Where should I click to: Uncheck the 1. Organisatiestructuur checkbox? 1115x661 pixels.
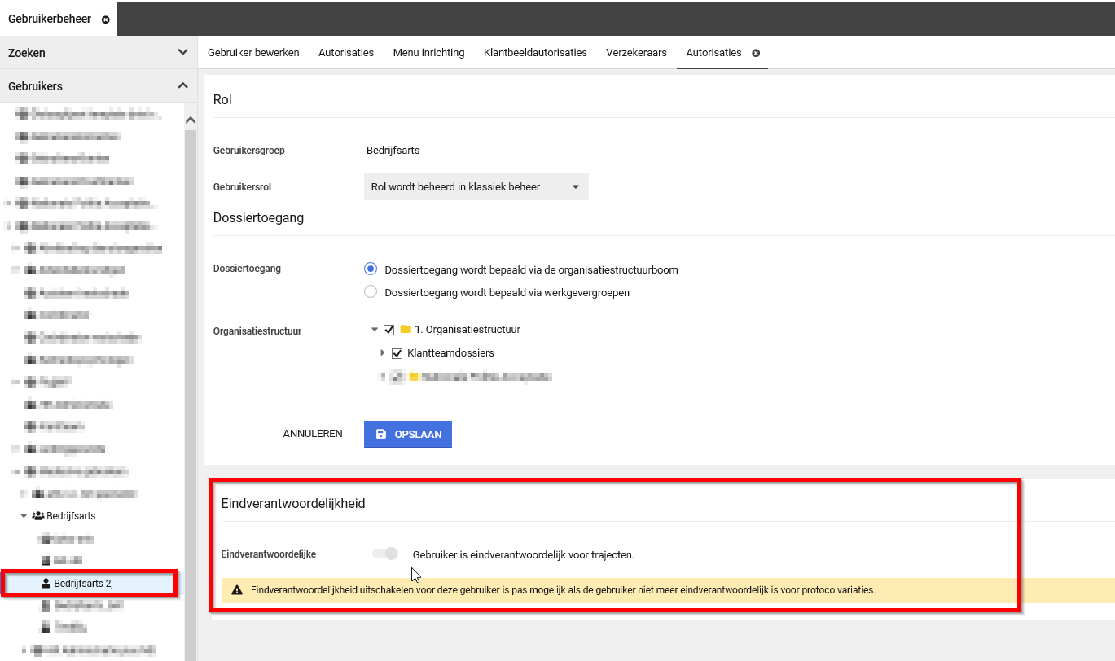388,330
